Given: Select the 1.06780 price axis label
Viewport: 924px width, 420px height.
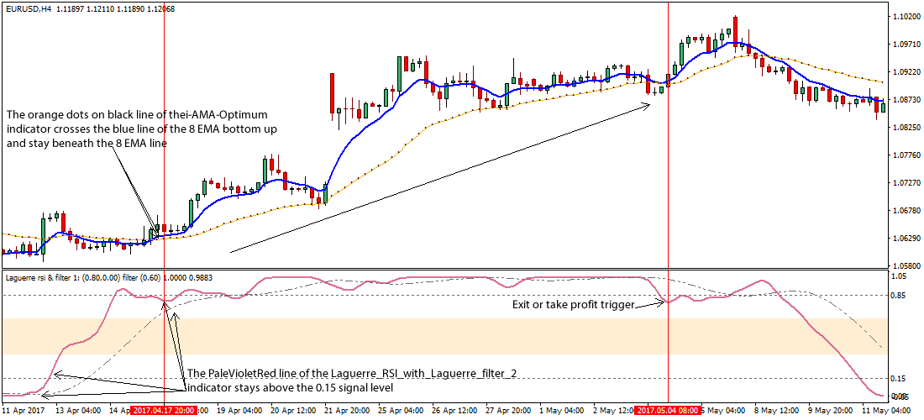Looking at the screenshot, I should click(x=908, y=211).
